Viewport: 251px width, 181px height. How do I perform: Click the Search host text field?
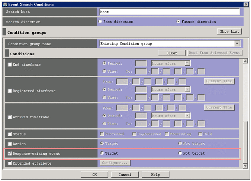click(x=169, y=12)
